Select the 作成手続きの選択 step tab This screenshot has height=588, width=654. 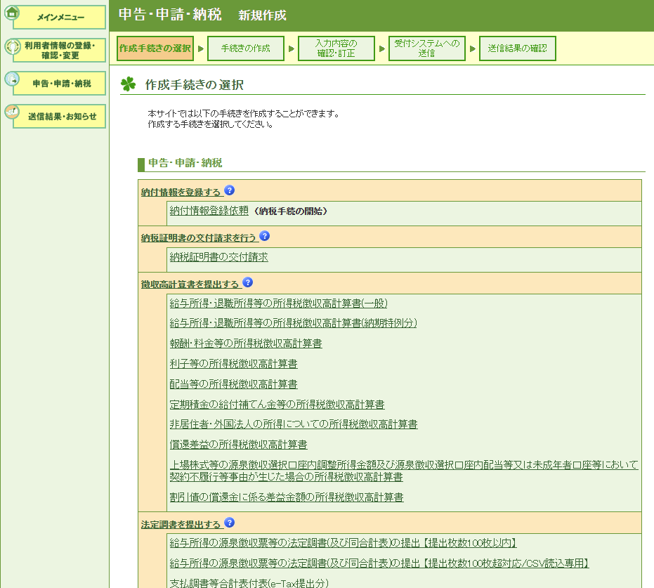(155, 48)
